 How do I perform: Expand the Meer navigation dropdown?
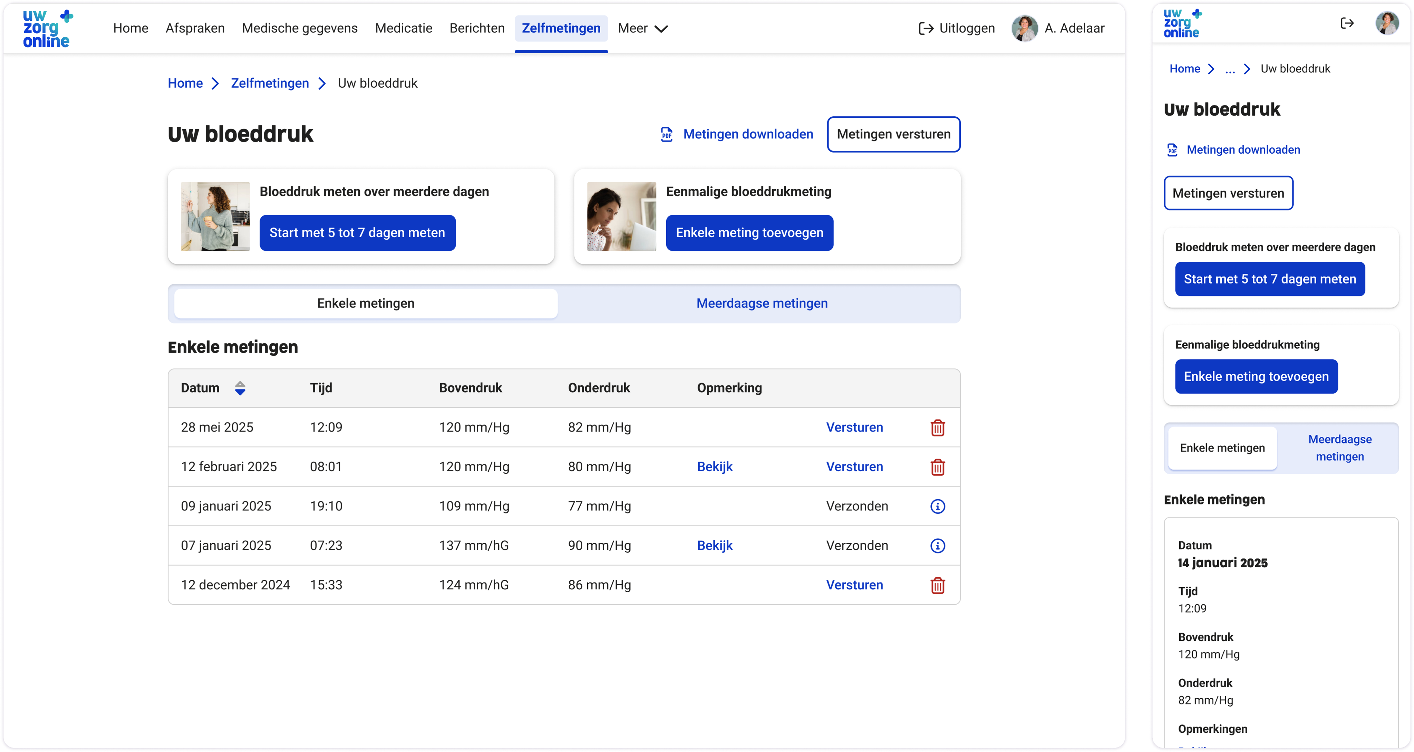coord(642,29)
